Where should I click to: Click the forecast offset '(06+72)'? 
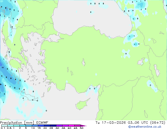tap(158, 123)
